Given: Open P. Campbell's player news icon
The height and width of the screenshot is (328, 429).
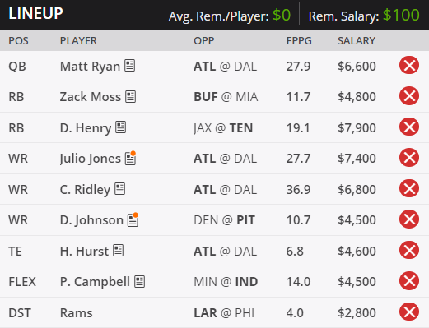Looking at the screenshot, I should click(139, 281).
